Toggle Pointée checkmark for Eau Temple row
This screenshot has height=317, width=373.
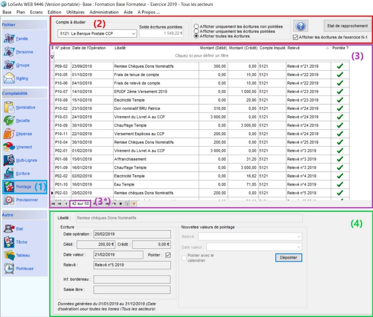tap(340, 184)
